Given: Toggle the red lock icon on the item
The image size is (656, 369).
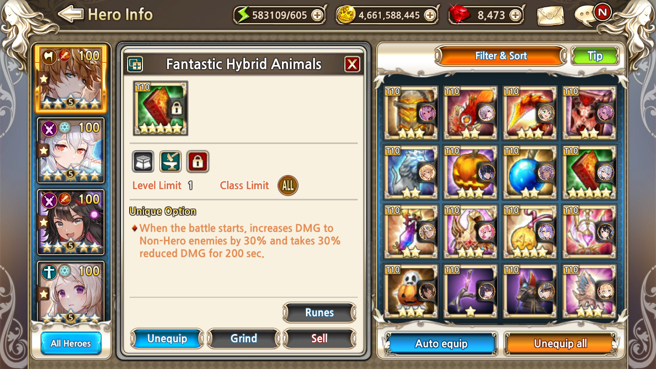Looking at the screenshot, I should (197, 161).
